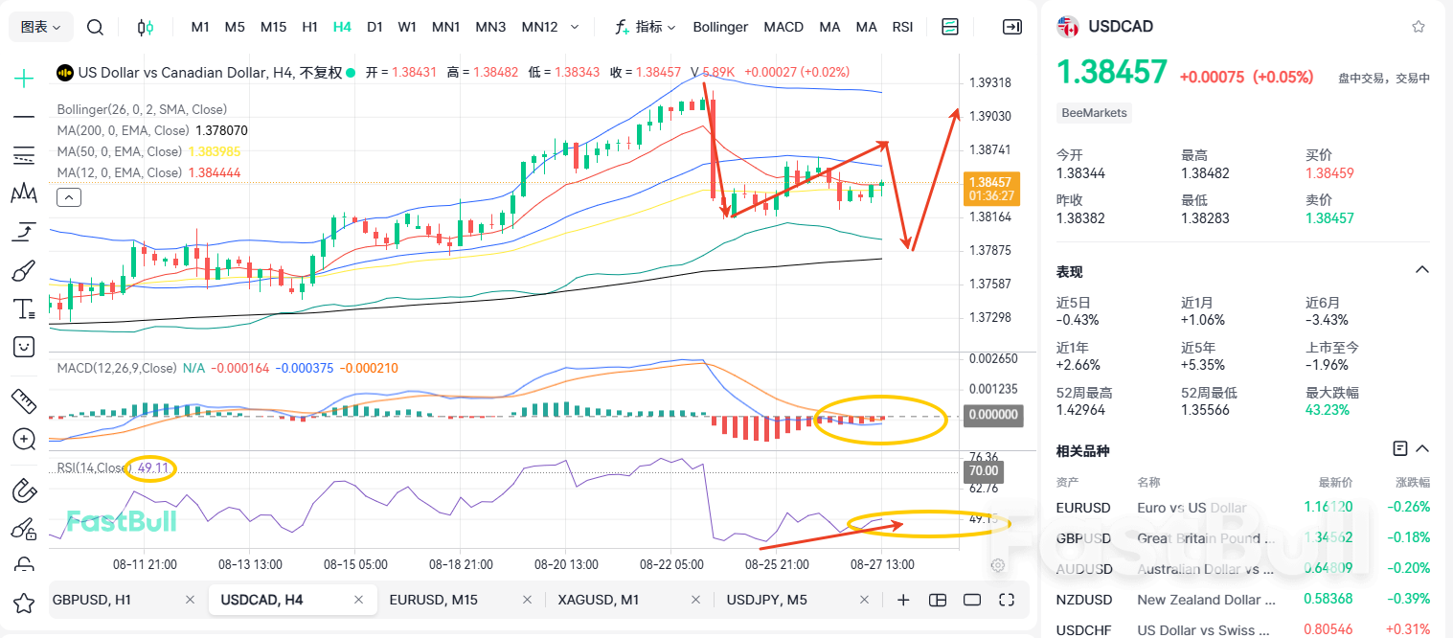Click the 1.38457 price label on axis
This screenshot has width=1453, height=638.
(x=993, y=183)
